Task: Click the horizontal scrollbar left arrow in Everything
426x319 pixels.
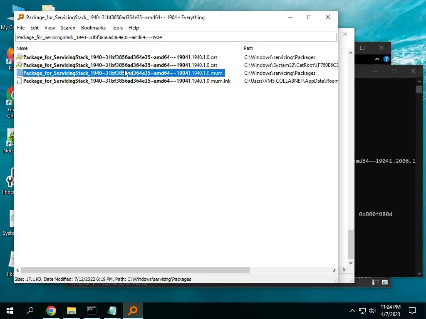Action: pyautogui.click(x=17, y=270)
